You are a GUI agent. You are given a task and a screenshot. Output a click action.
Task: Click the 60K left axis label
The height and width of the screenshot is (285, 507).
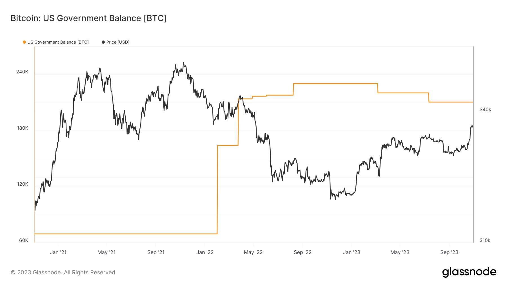coord(24,240)
